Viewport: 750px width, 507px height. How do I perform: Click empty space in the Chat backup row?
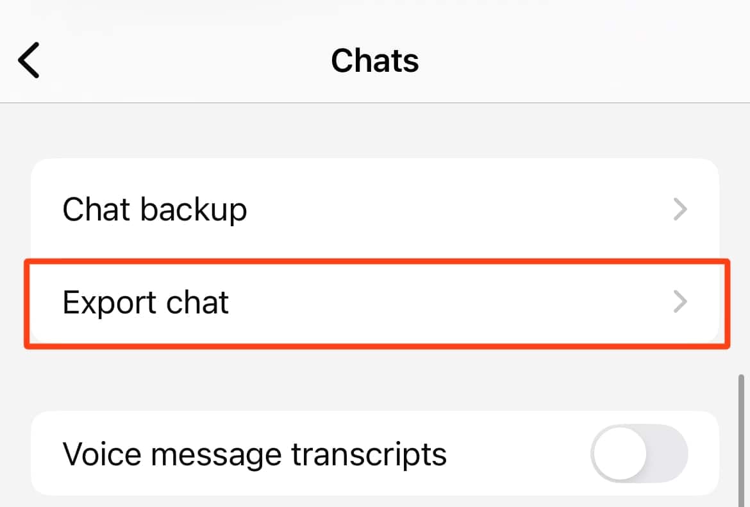(449, 210)
